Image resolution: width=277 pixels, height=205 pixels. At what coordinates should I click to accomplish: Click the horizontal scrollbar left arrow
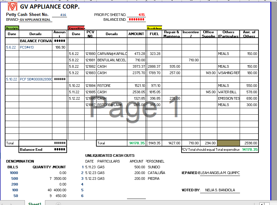click(262, 204)
